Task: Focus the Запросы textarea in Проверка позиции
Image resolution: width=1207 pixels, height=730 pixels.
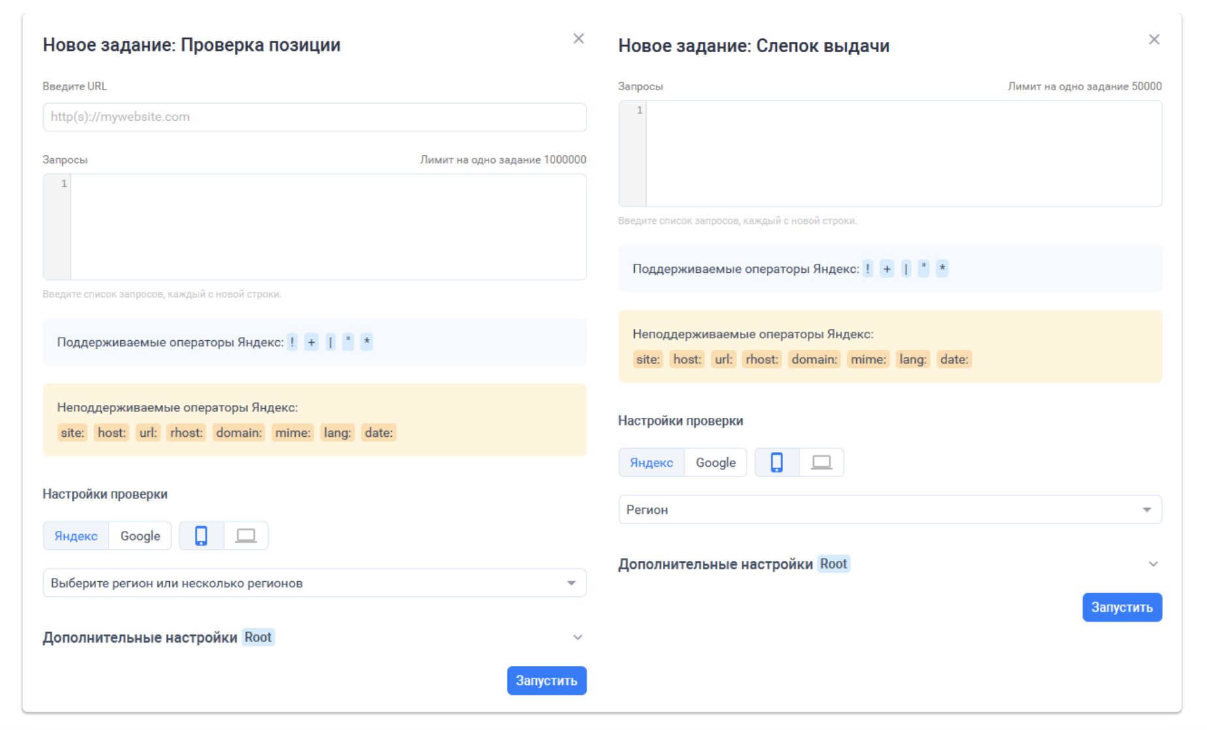Action: point(315,227)
